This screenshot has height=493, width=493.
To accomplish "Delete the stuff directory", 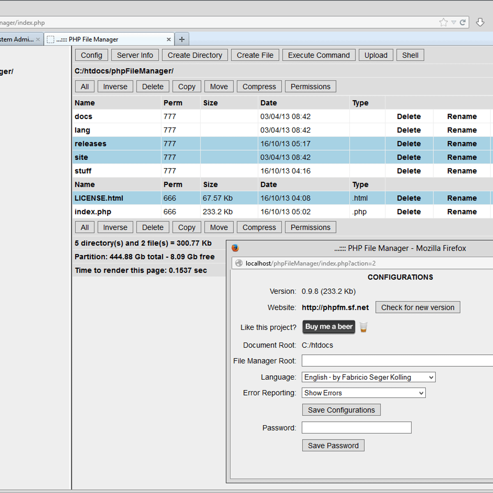I will click(x=409, y=171).
